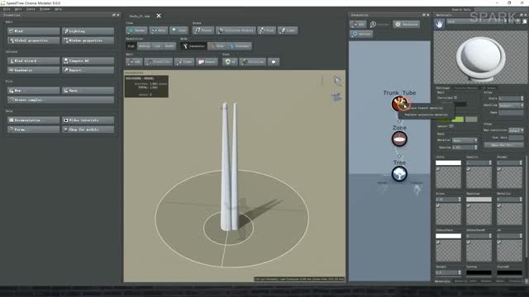The width and height of the screenshot is (529, 297).
Task: Click the Export action button
Action: coord(88,70)
